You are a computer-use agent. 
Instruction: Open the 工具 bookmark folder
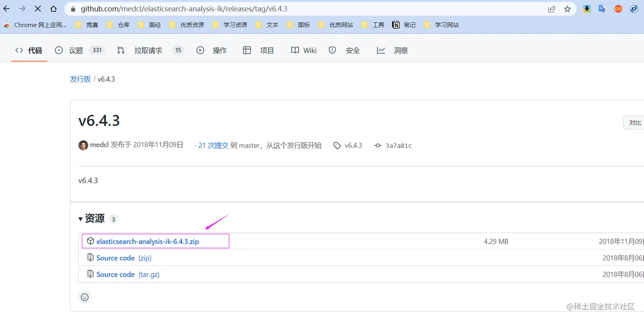pyautogui.click(x=373, y=25)
